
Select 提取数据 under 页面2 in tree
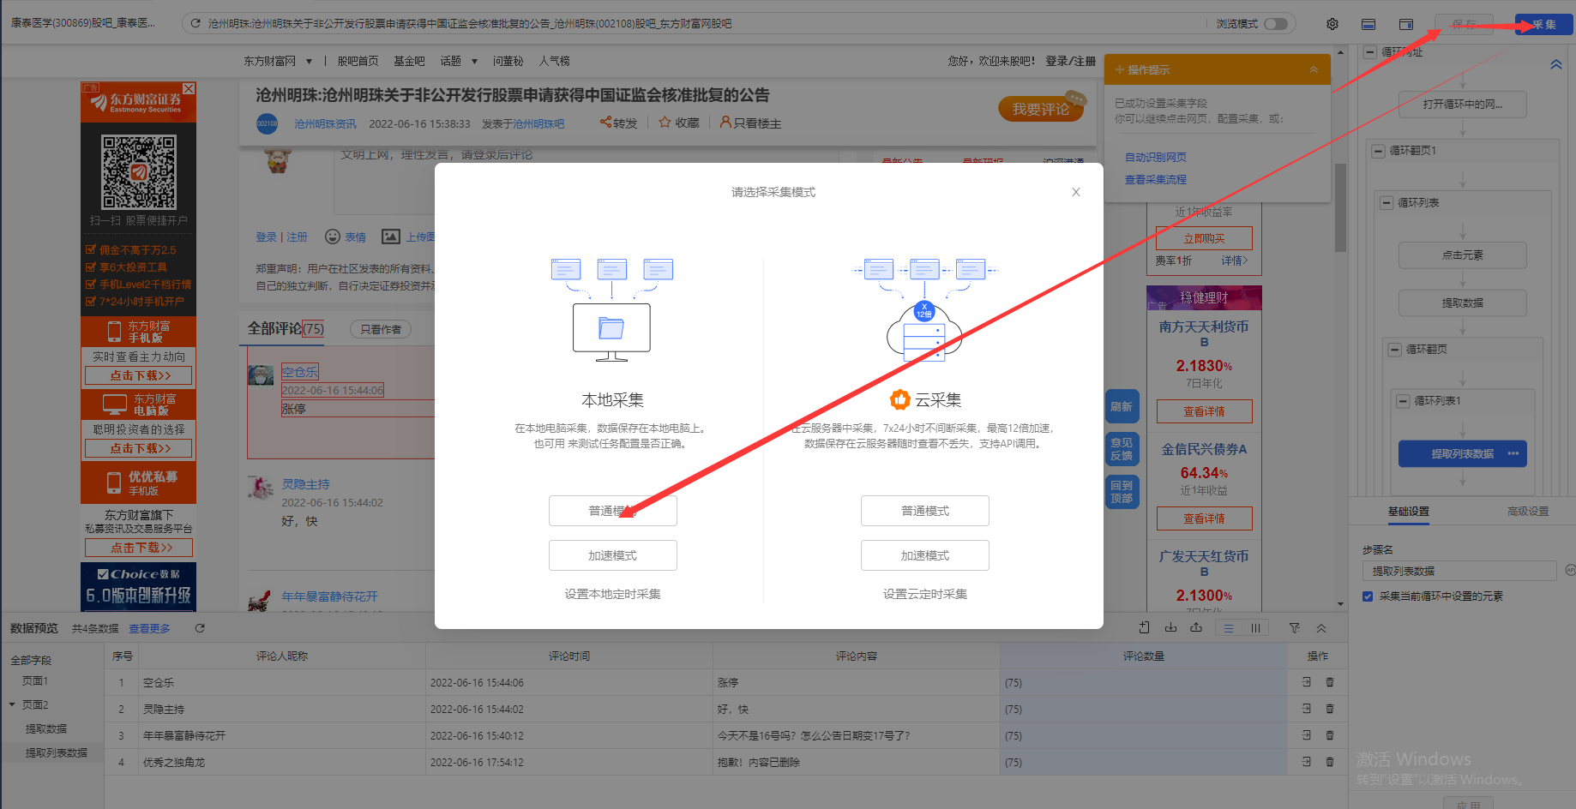pos(46,728)
